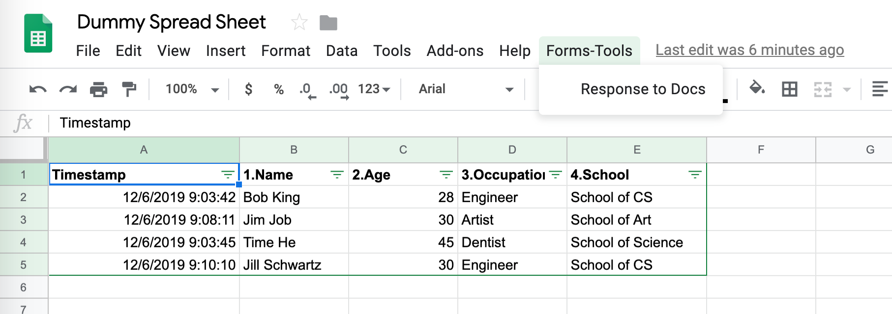Choose Response to Docs menu item
The image size is (892, 314).
coord(643,89)
